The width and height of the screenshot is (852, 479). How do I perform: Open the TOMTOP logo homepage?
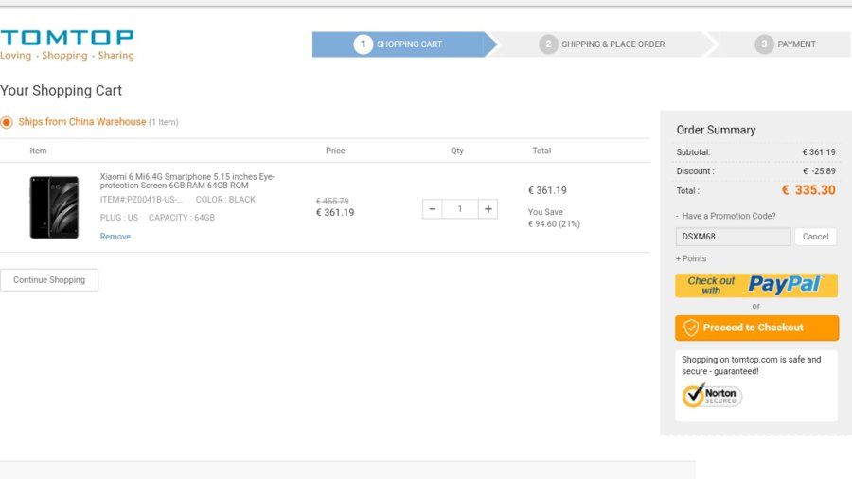(x=67, y=44)
